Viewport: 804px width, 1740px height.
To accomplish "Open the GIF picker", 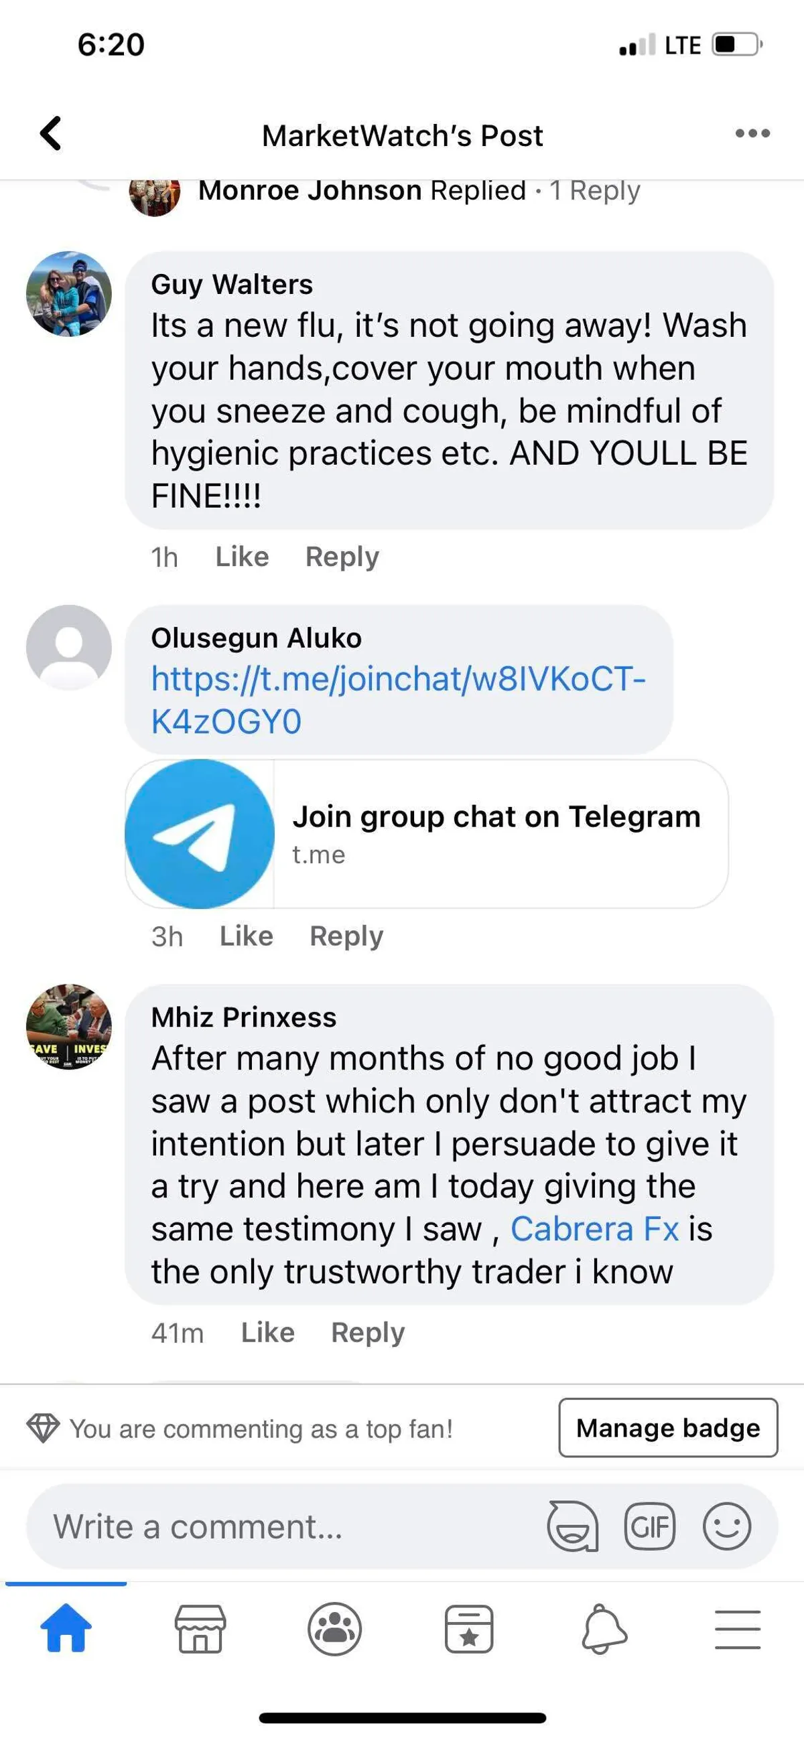I will point(649,1525).
